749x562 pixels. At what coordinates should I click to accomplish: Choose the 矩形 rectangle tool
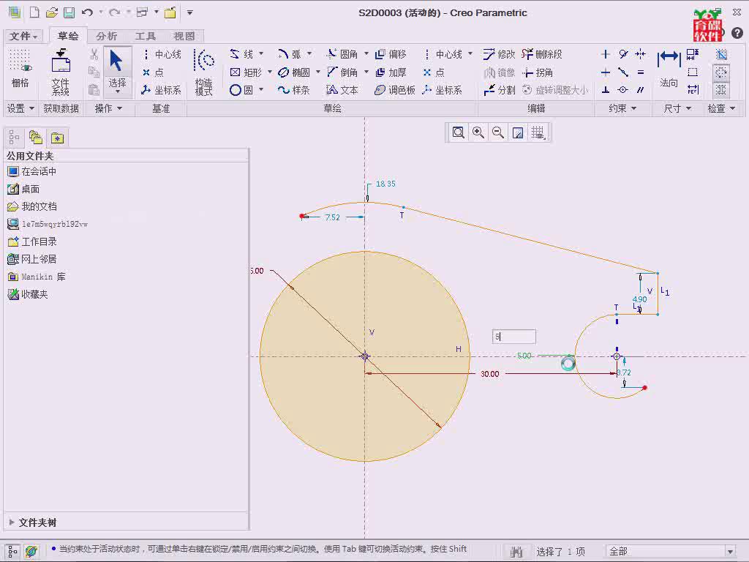coord(246,72)
